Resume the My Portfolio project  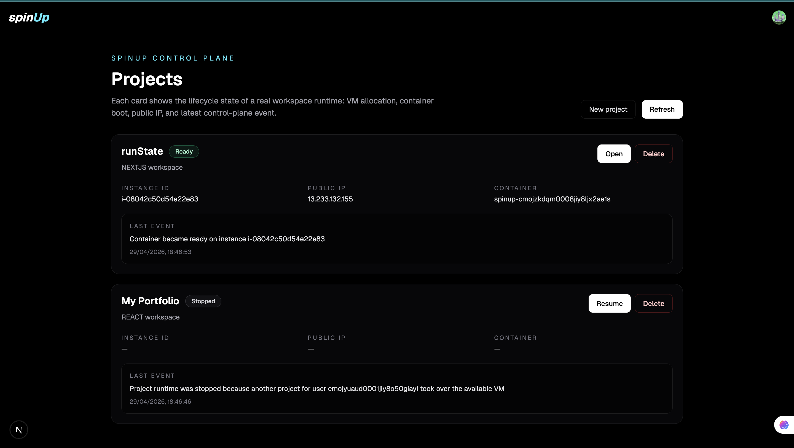(609, 303)
